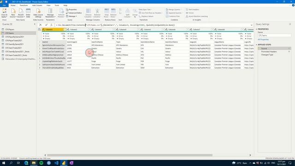Image resolution: width=295 pixels, height=166 pixels.
Task: Collapse the APPLIED STEPS section
Action: [256, 45]
